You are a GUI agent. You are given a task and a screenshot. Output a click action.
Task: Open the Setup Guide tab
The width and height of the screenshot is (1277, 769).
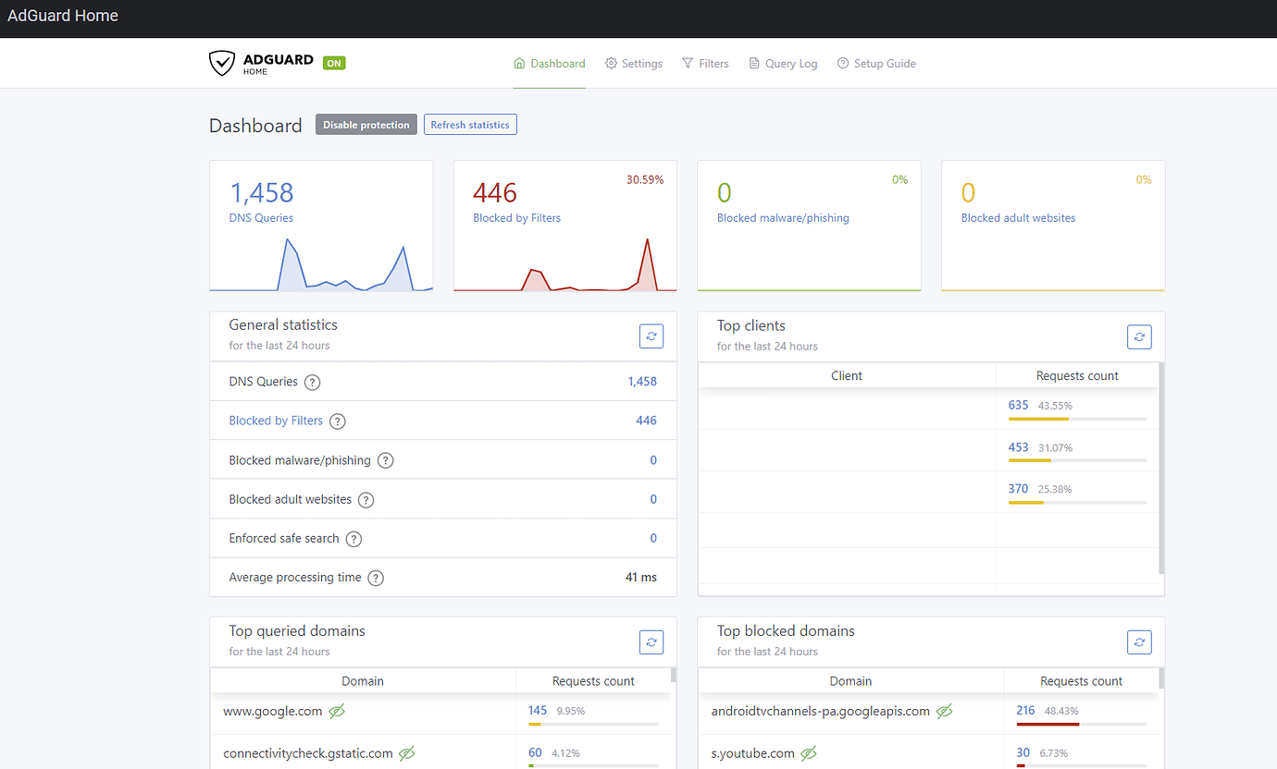pyautogui.click(x=876, y=64)
